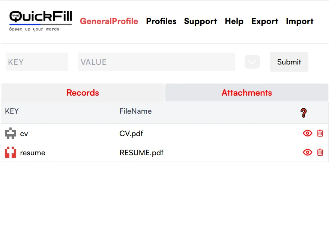Click into the VALUE input field
The image size is (329, 231).
(156, 62)
